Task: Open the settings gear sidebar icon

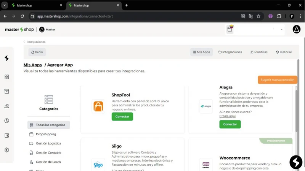Action: (x=6, y=150)
